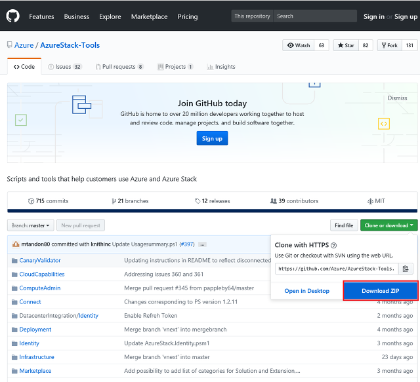Click the CloudCapabilities folder icon
The image size is (420, 382).
click(14, 275)
